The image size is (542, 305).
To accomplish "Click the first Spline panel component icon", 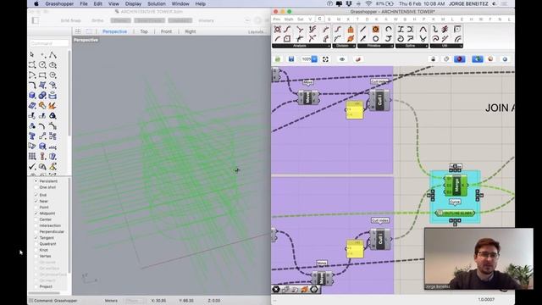I will click(401, 30).
